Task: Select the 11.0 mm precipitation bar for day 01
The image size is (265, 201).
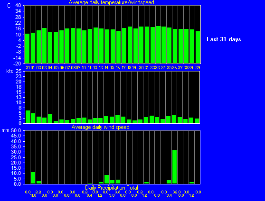Action: 33,178
